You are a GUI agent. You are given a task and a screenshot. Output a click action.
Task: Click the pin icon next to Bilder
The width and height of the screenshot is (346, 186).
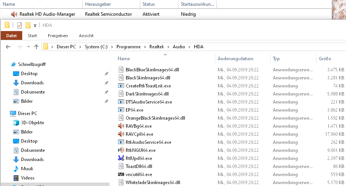[107, 101]
